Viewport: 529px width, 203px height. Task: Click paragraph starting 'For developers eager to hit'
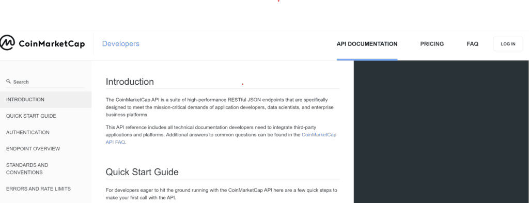pos(221,194)
